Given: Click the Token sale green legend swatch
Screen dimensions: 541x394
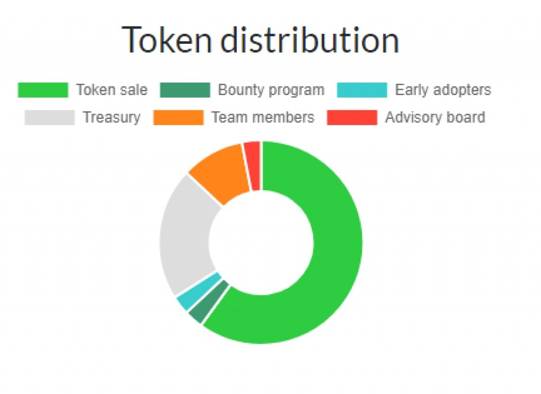Looking at the screenshot, I should pos(43,90).
